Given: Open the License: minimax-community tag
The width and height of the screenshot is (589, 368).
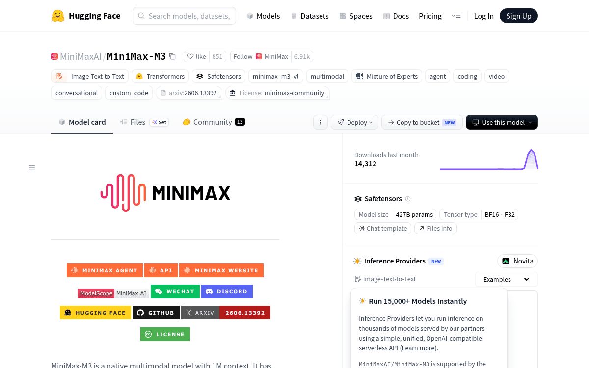Looking at the screenshot, I should coord(277,93).
